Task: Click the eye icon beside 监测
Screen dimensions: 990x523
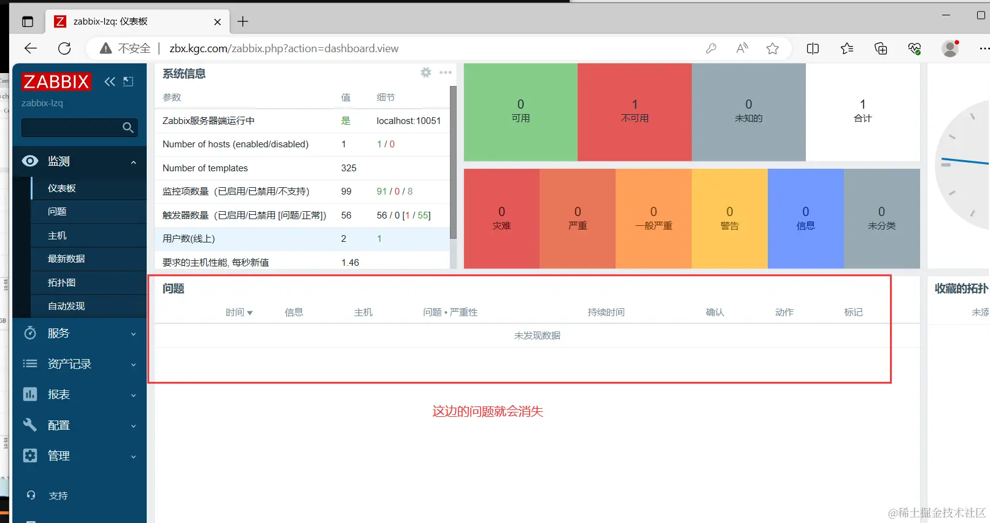Action: click(x=30, y=161)
